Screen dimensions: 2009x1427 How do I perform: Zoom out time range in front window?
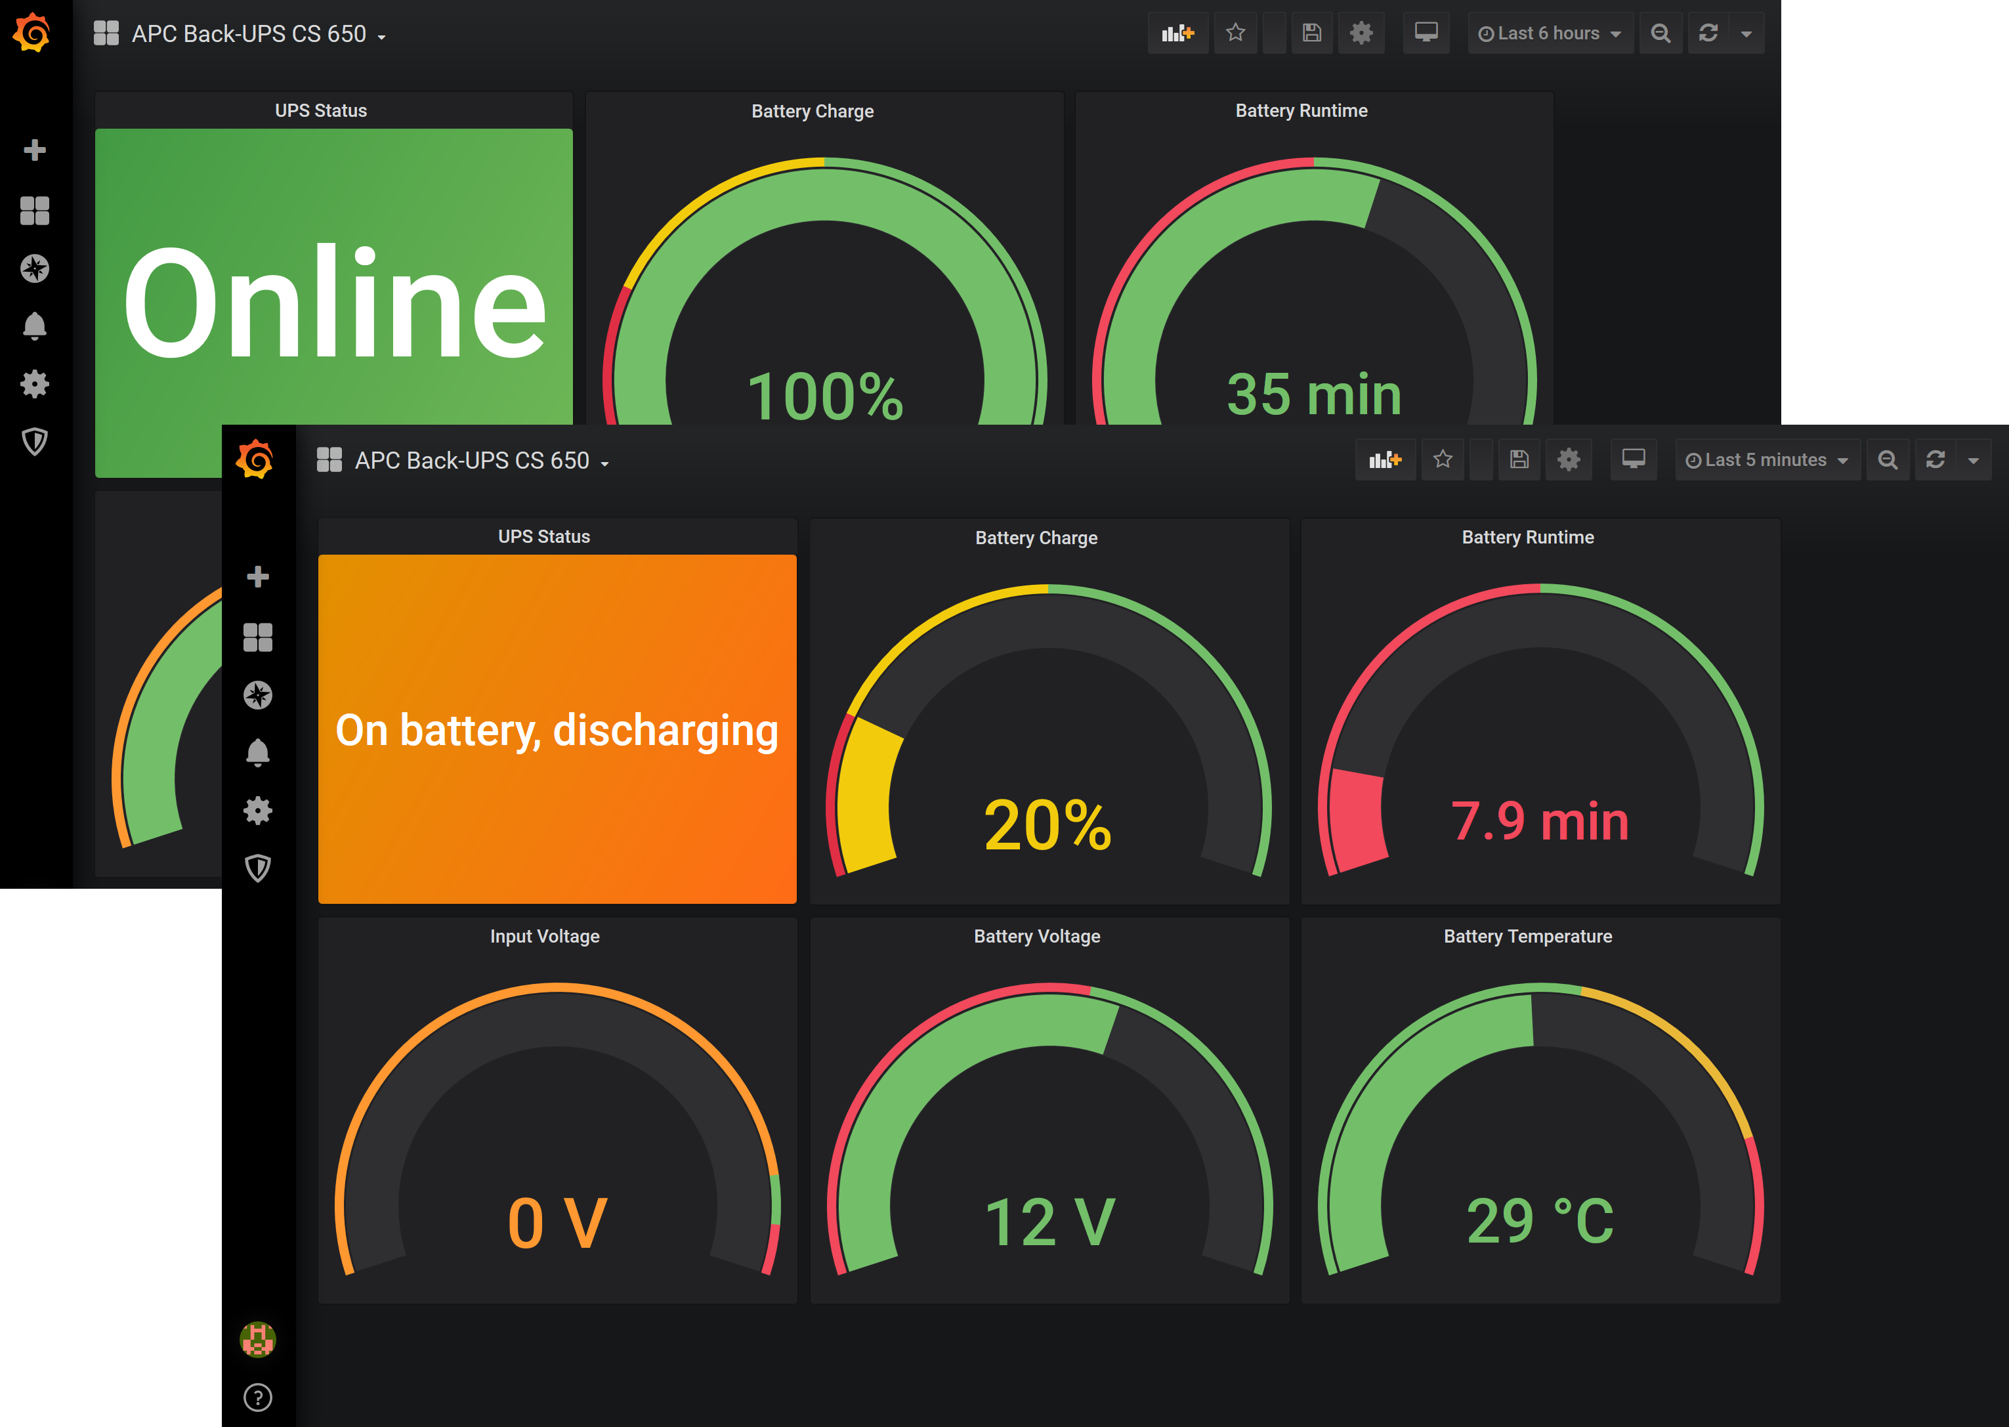click(1887, 459)
